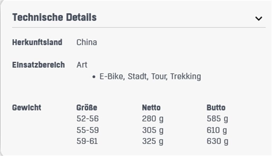The image size is (272, 156).
Task: Select the Gewicht label
Action: pyautogui.click(x=27, y=108)
